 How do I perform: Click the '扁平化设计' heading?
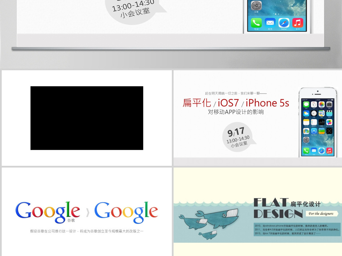(306, 204)
